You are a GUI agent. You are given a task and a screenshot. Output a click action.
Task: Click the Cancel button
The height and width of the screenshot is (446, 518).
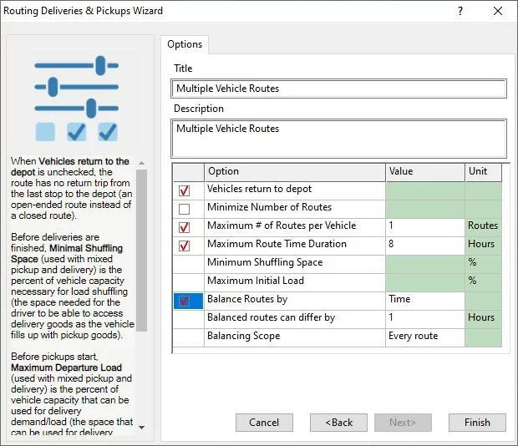(x=264, y=423)
